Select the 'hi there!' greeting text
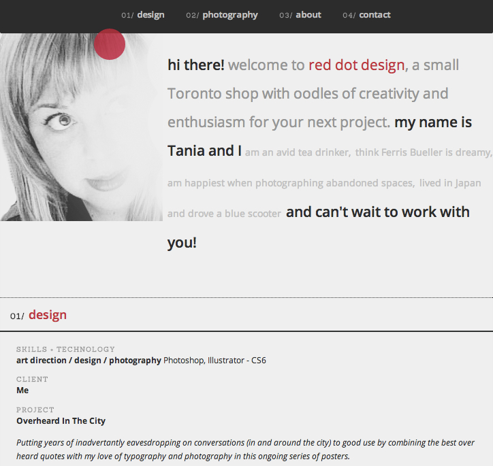The width and height of the screenshot is (493, 466). 196,65
